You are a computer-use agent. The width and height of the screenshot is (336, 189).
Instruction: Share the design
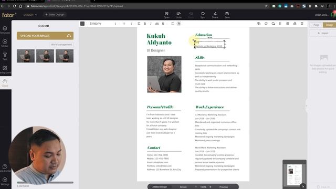pyautogui.click(x=215, y=15)
